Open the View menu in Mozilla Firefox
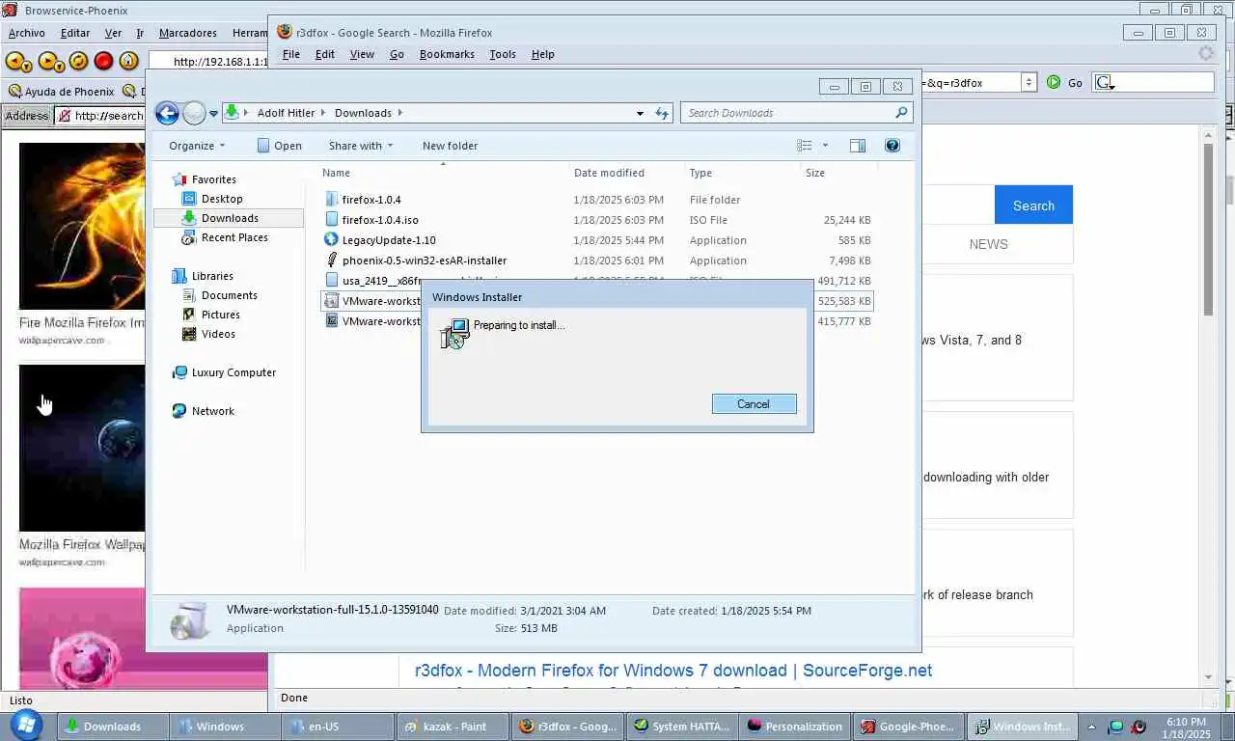Screen dimensions: 1235x741 (x=362, y=54)
